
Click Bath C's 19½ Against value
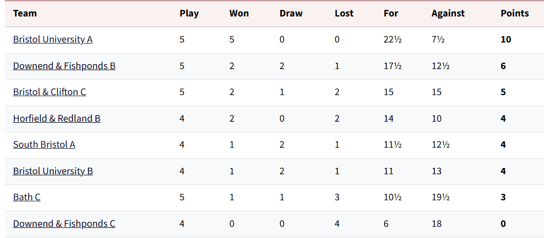click(441, 197)
